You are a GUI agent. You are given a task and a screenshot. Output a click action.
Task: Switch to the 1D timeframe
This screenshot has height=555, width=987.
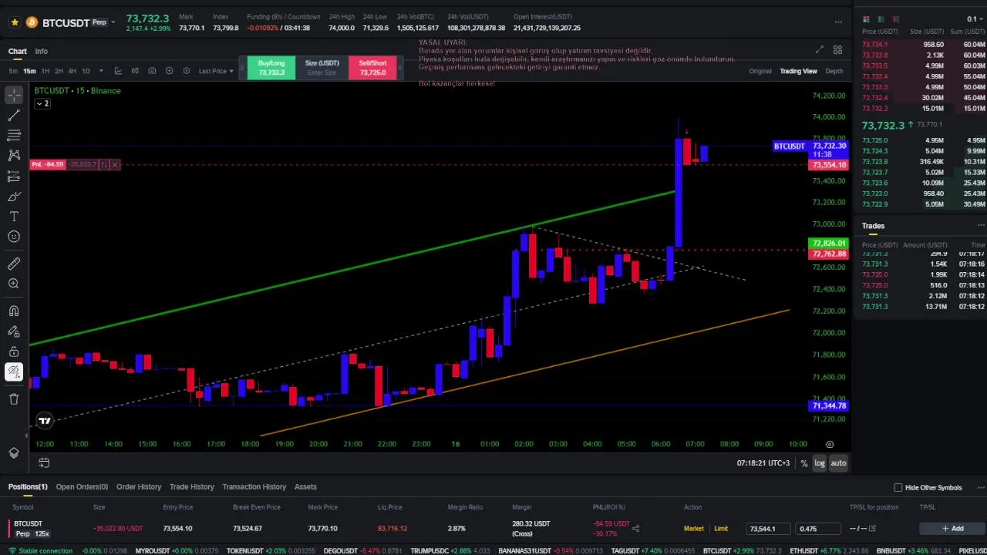(x=86, y=71)
